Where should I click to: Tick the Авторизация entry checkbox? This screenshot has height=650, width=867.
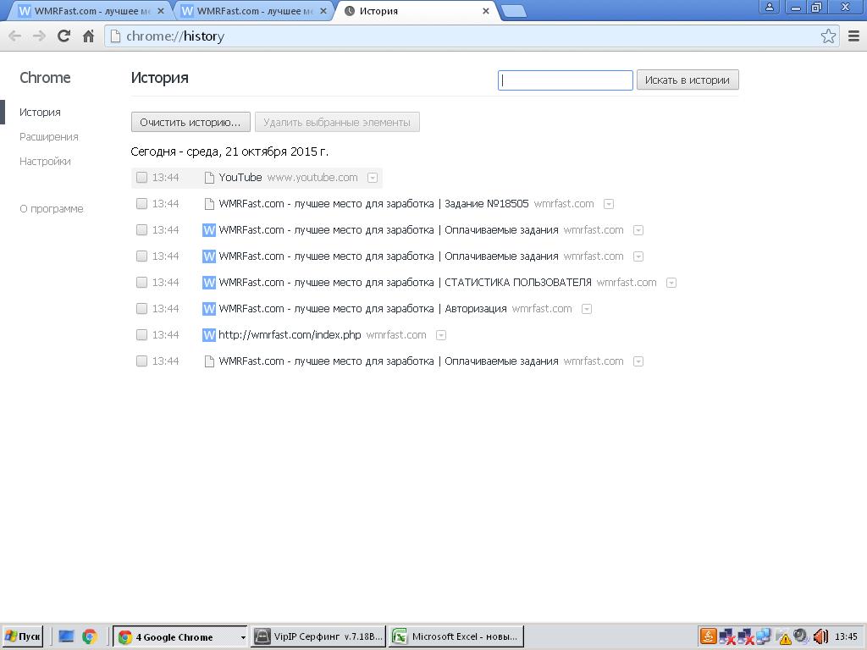[x=141, y=308]
